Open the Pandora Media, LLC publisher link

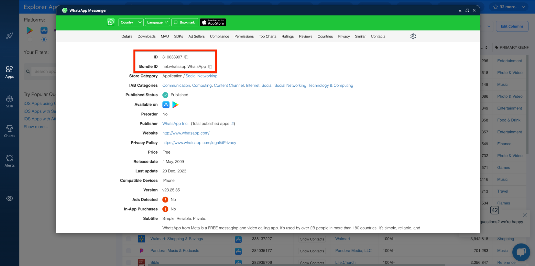[353, 251]
